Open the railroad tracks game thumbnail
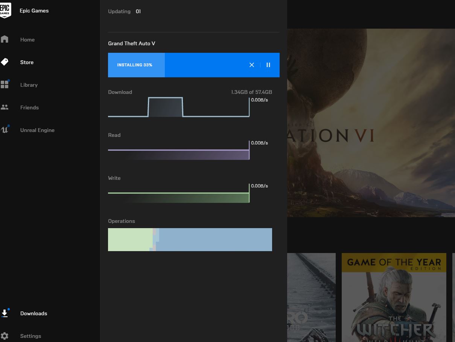The image size is (455, 342). [311, 298]
